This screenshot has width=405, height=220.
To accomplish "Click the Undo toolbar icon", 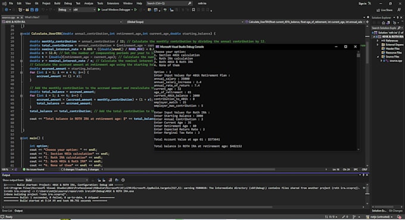I will pyautogui.click(x=43, y=10).
